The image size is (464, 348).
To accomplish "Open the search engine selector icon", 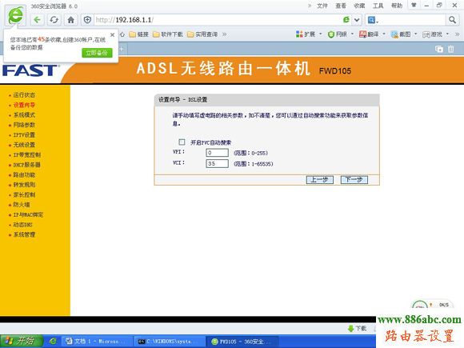I will (373, 20).
